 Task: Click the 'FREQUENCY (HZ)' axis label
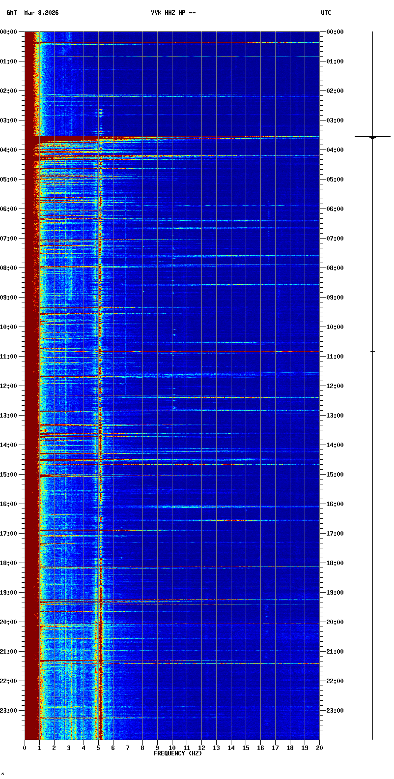(178, 753)
